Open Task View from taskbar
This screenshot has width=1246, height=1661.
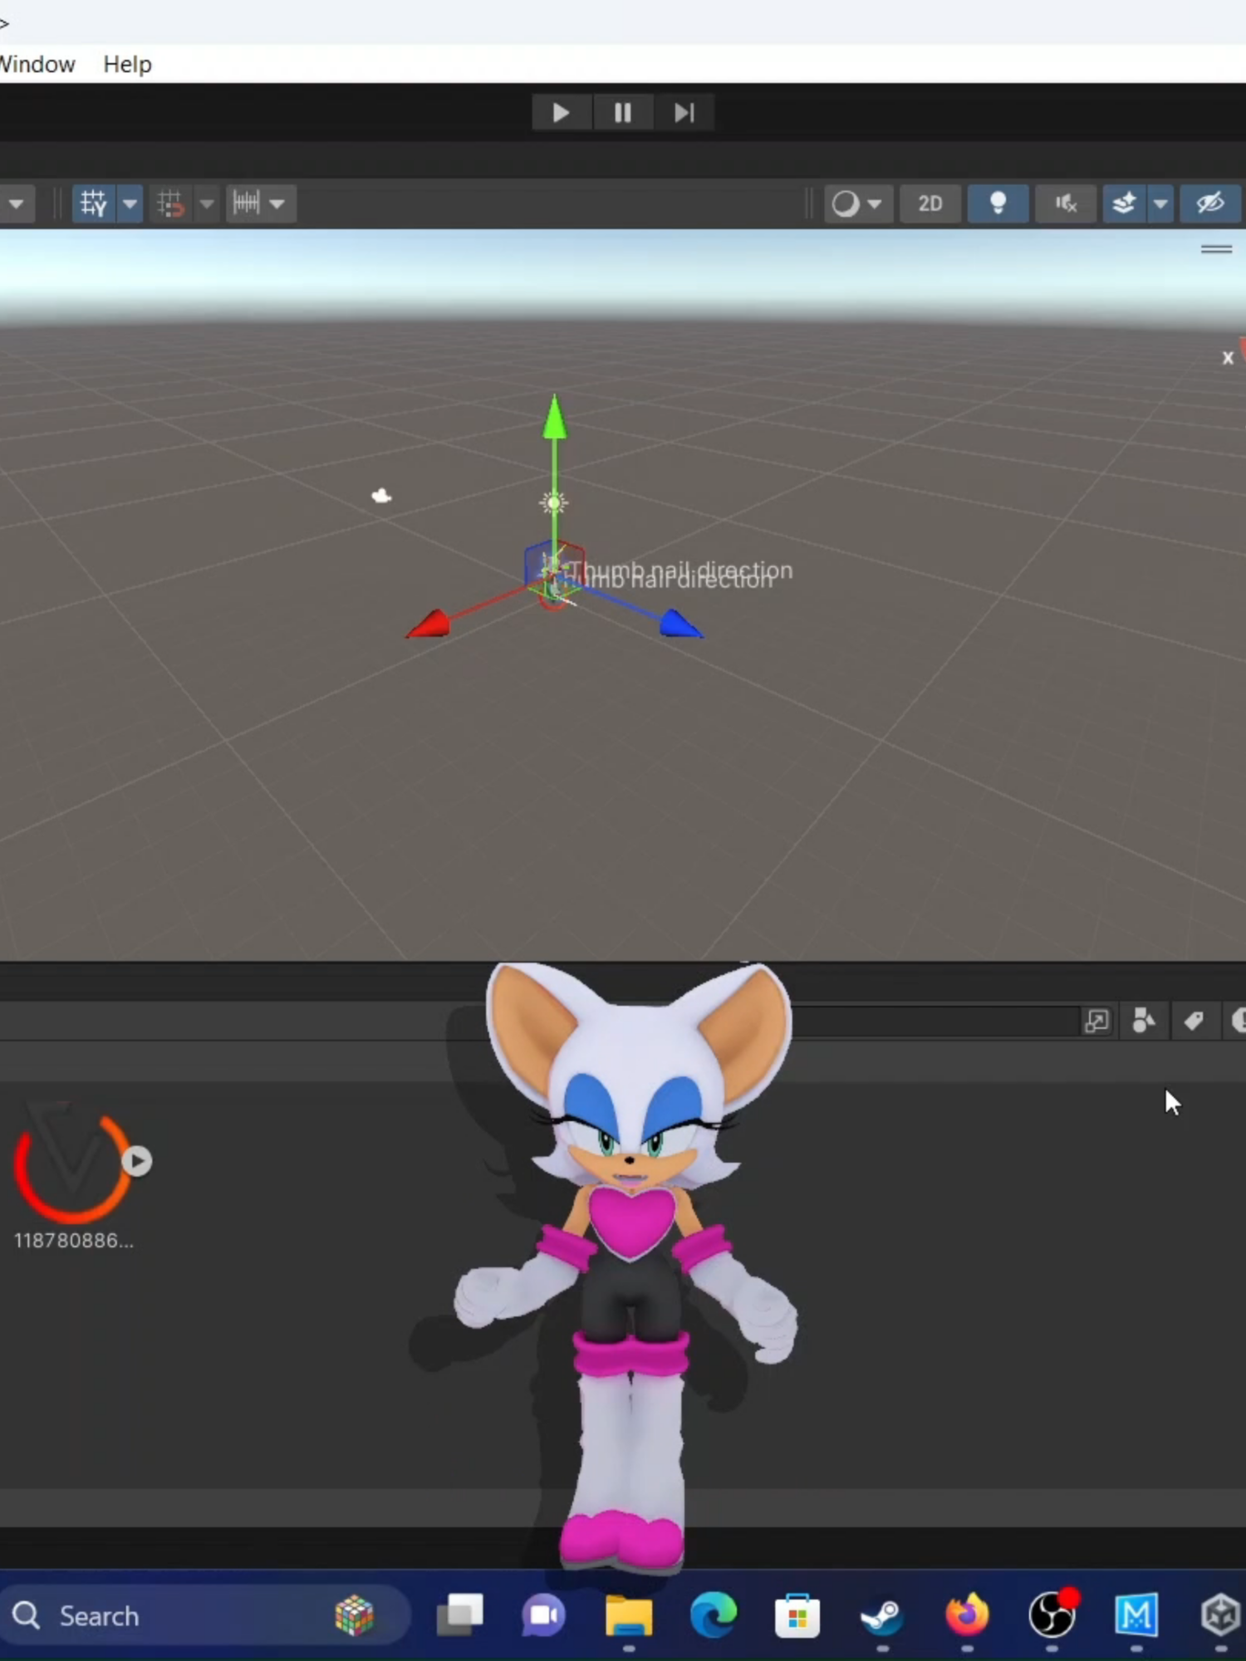pyautogui.click(x=459, y=1616)
